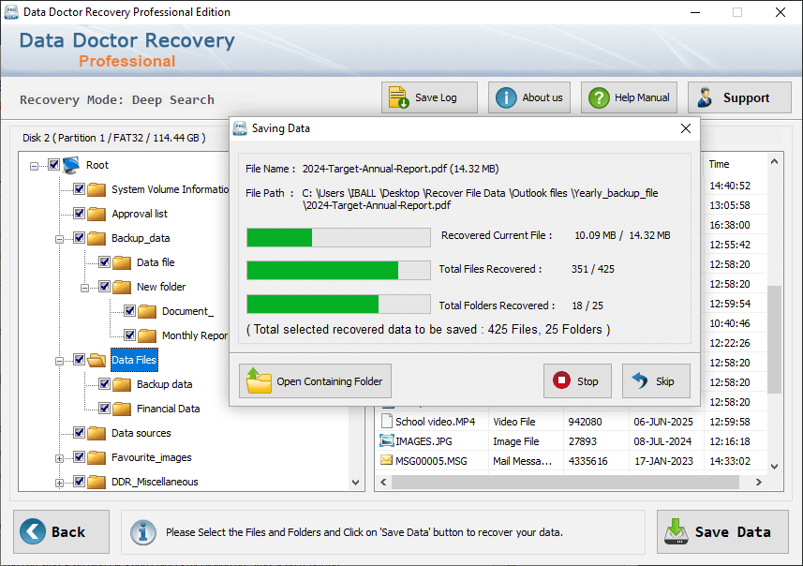Toggle the Data sources checkbox
This screenshot has height=566, width=803.
click(79, 432)
